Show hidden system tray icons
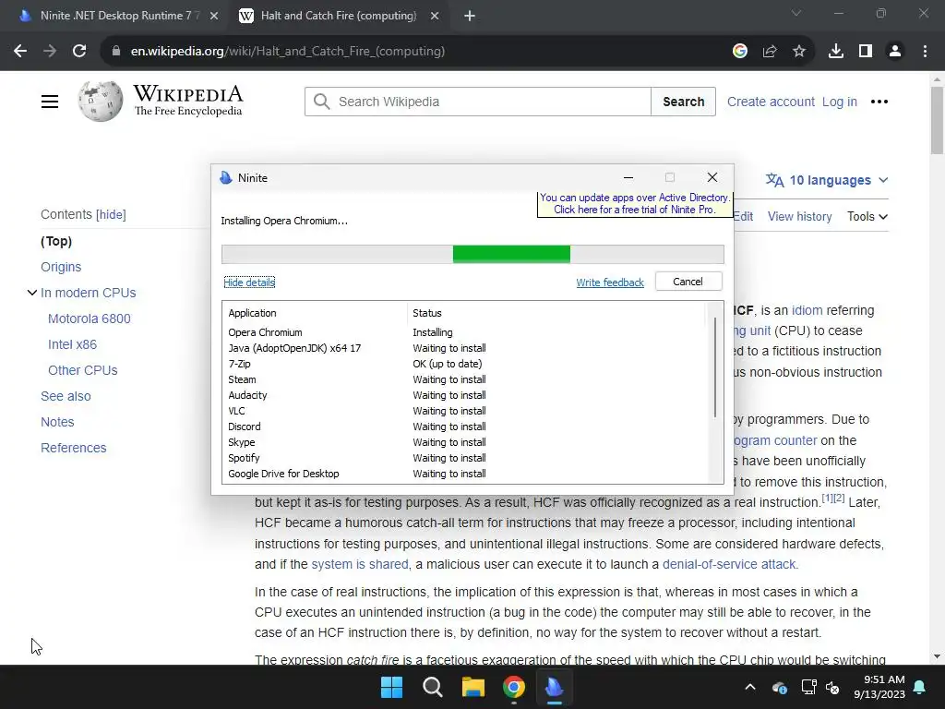945x709 pixels. (x=750, y=687)
